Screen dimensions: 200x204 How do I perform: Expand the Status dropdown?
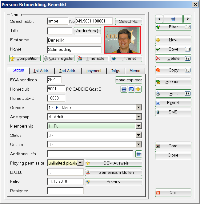138,135
